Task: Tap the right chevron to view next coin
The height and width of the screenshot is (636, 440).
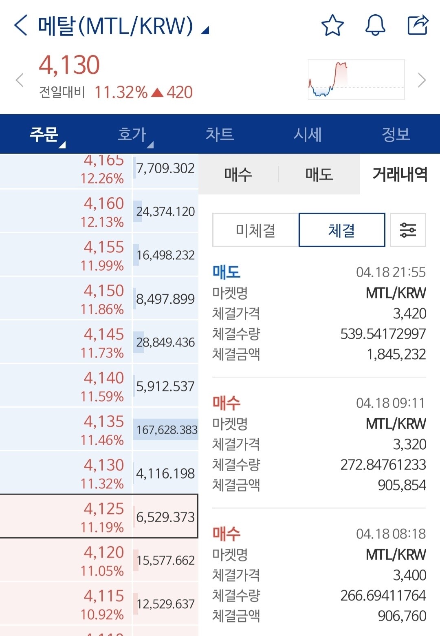Action: click(421, 80)
